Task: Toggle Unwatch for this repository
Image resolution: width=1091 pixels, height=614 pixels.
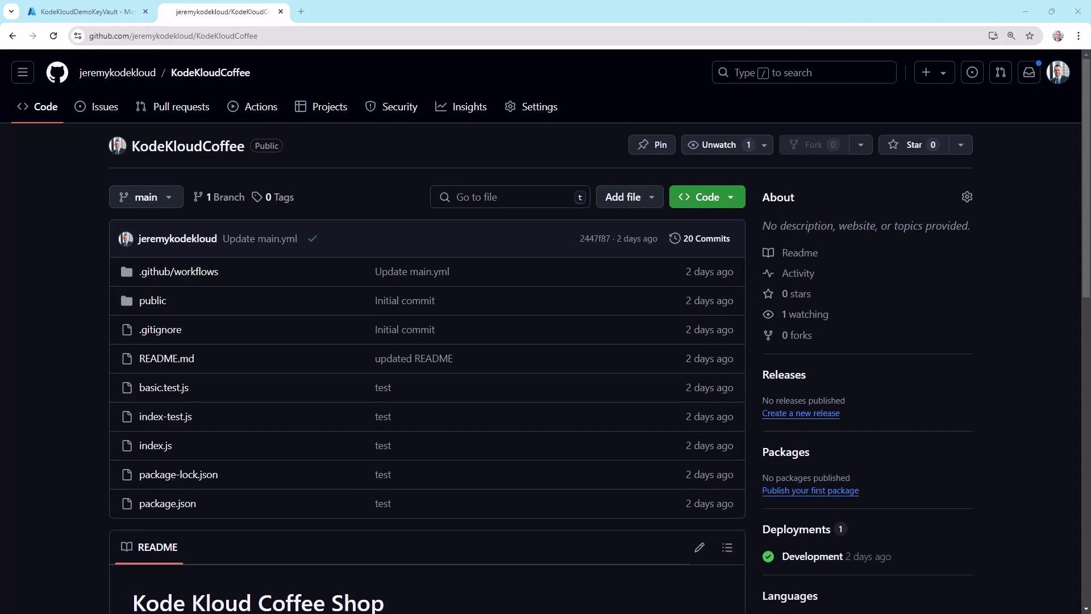Action: [x=718, y=145]
